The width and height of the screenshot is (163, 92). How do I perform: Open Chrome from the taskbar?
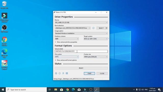[67, 90]
